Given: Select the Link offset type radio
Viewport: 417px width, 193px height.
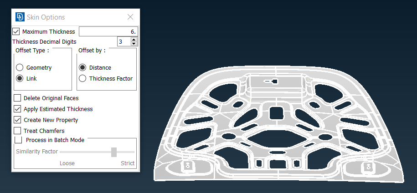Looking at the screenshot, I should tap(20, 78).
